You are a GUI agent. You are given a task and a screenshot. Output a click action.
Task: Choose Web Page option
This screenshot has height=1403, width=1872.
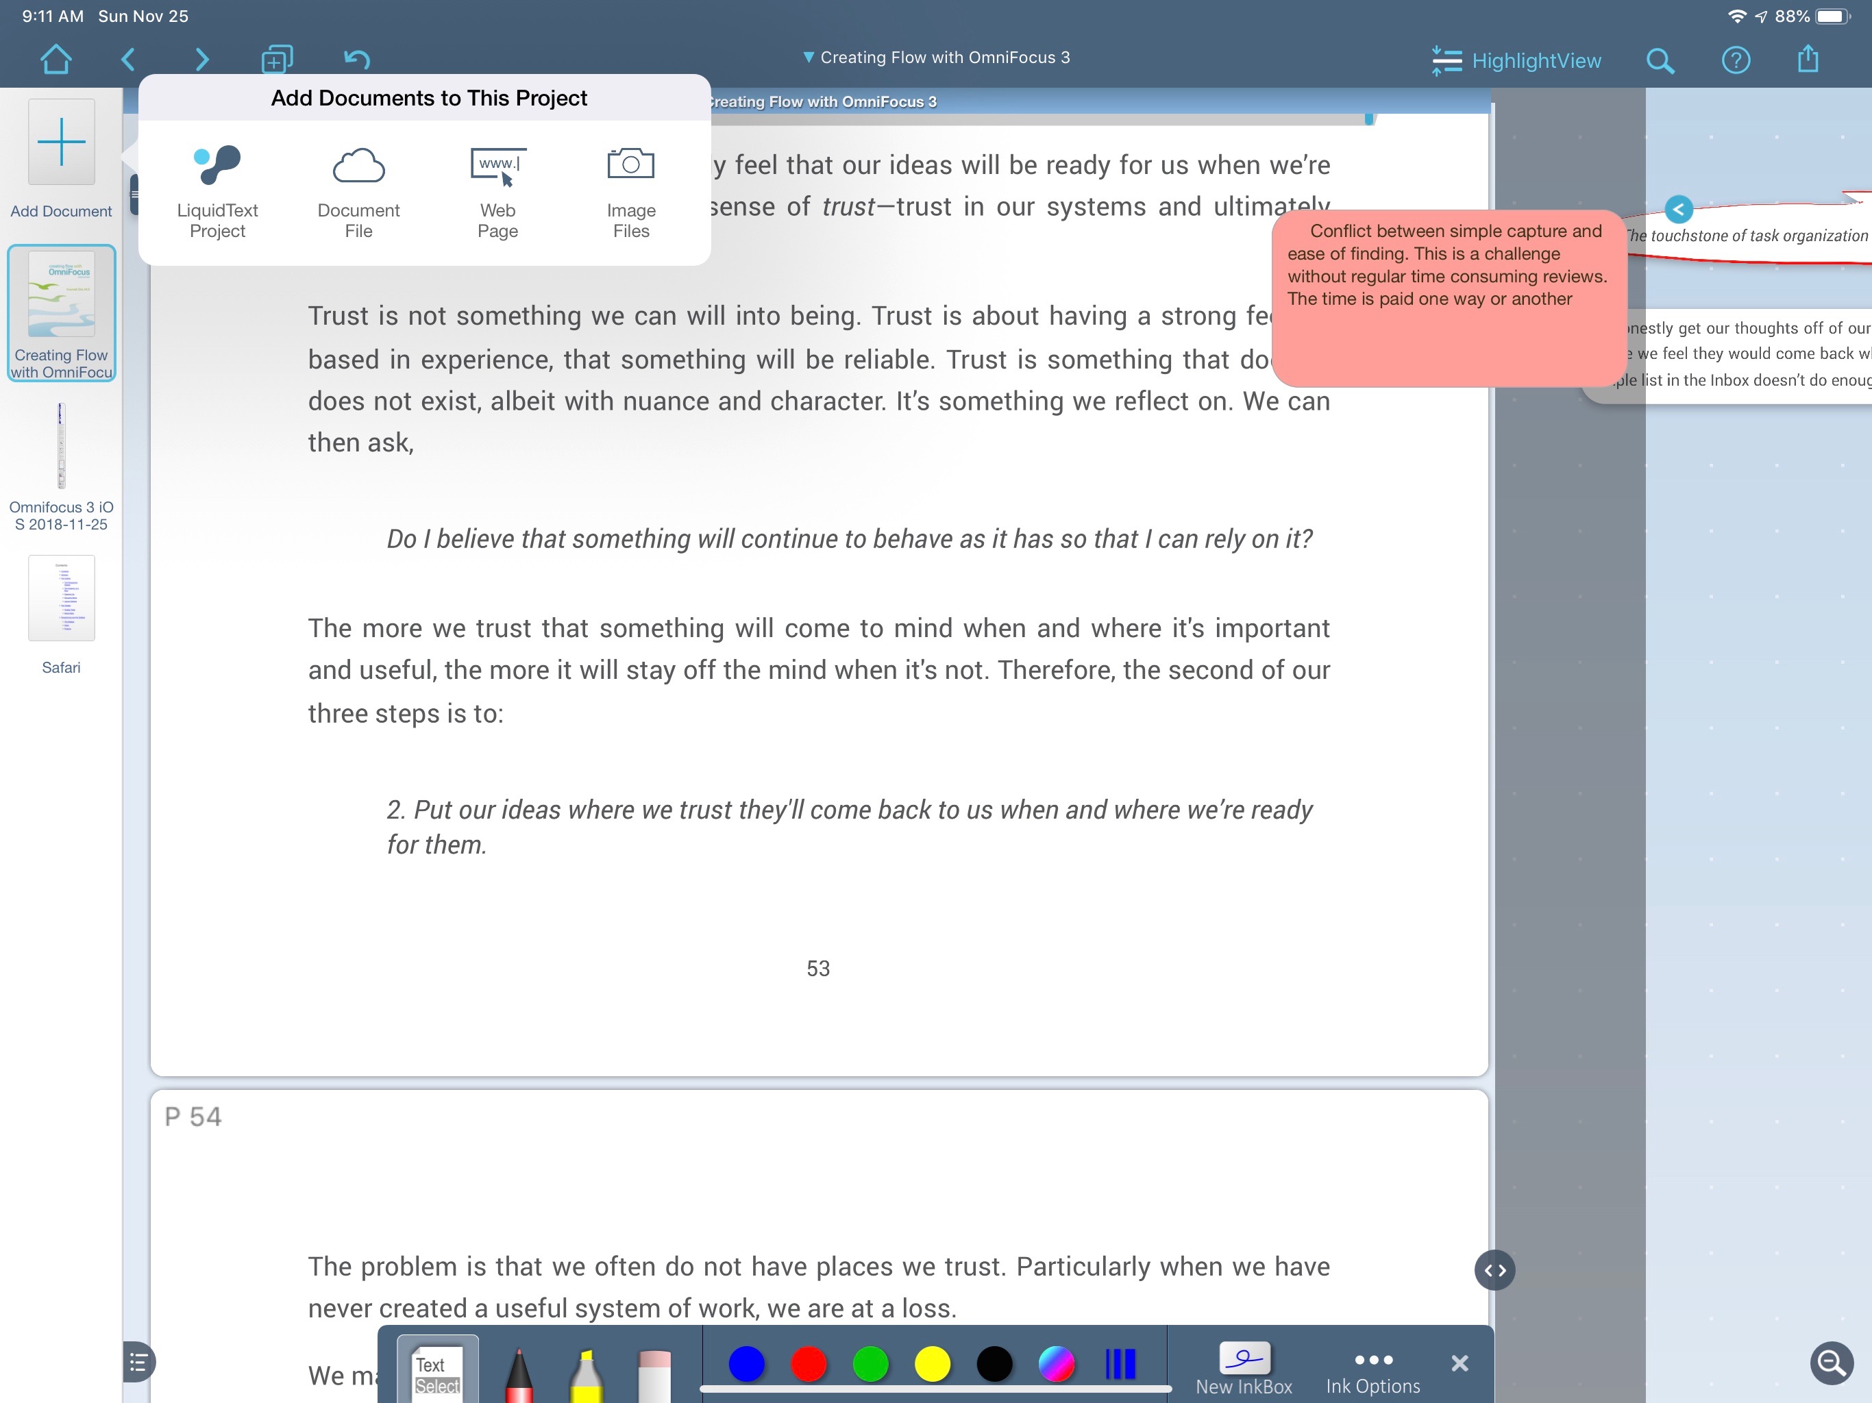[x=497, y=192]
